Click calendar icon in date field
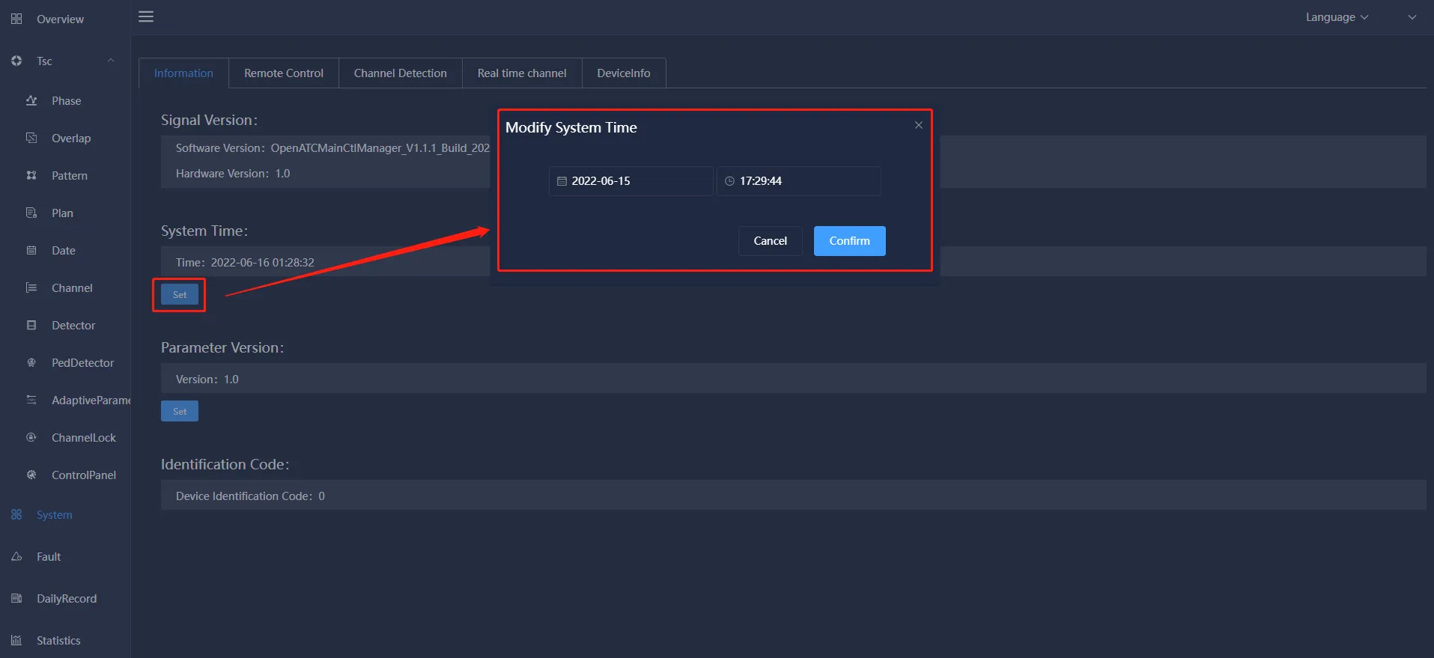The width and height of the screenshot is (1434, 658). pyautogui.click(x=562, y=181)
